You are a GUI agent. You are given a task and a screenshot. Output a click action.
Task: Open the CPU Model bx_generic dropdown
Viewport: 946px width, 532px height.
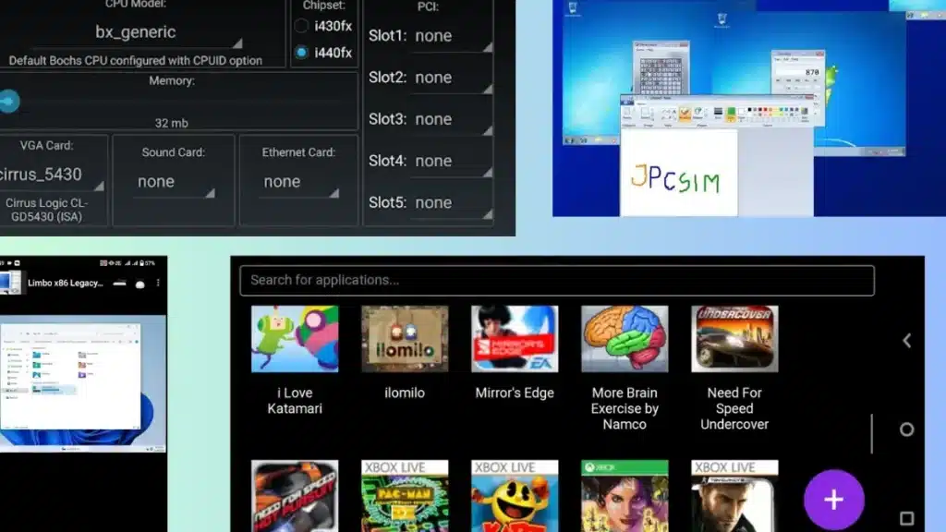coord(137,33)
